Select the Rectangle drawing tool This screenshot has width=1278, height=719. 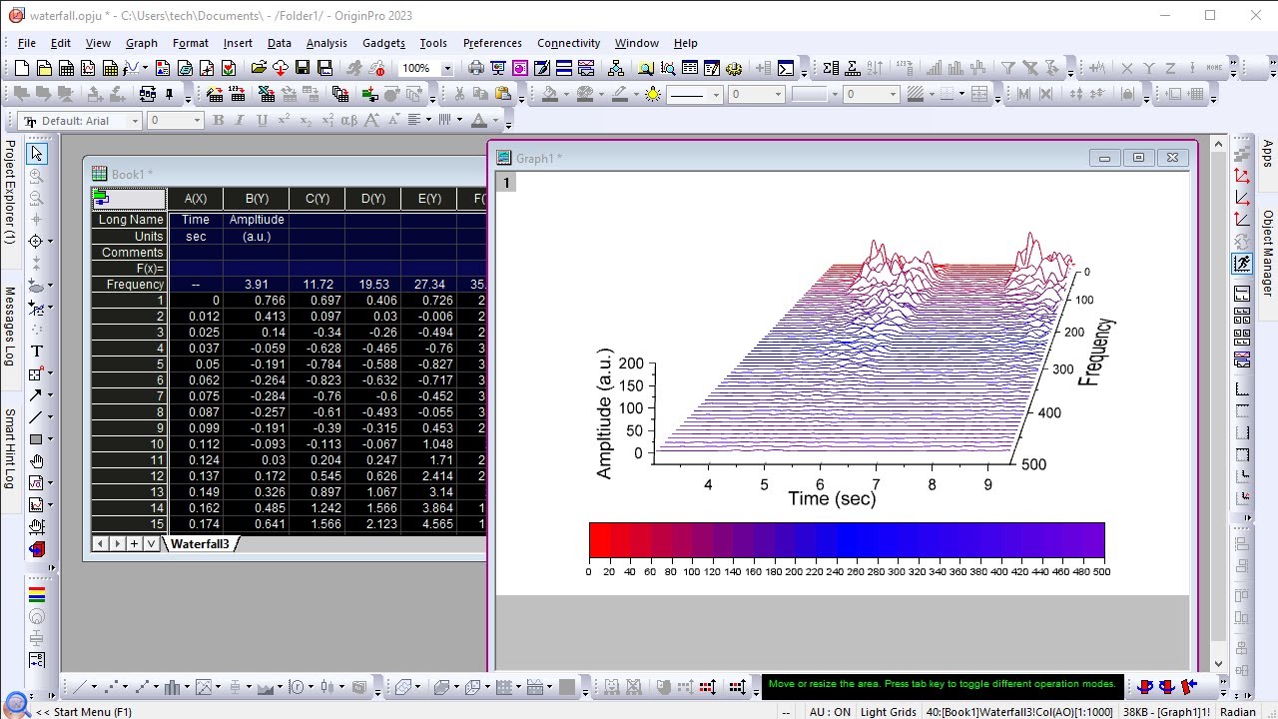(36, 439)
